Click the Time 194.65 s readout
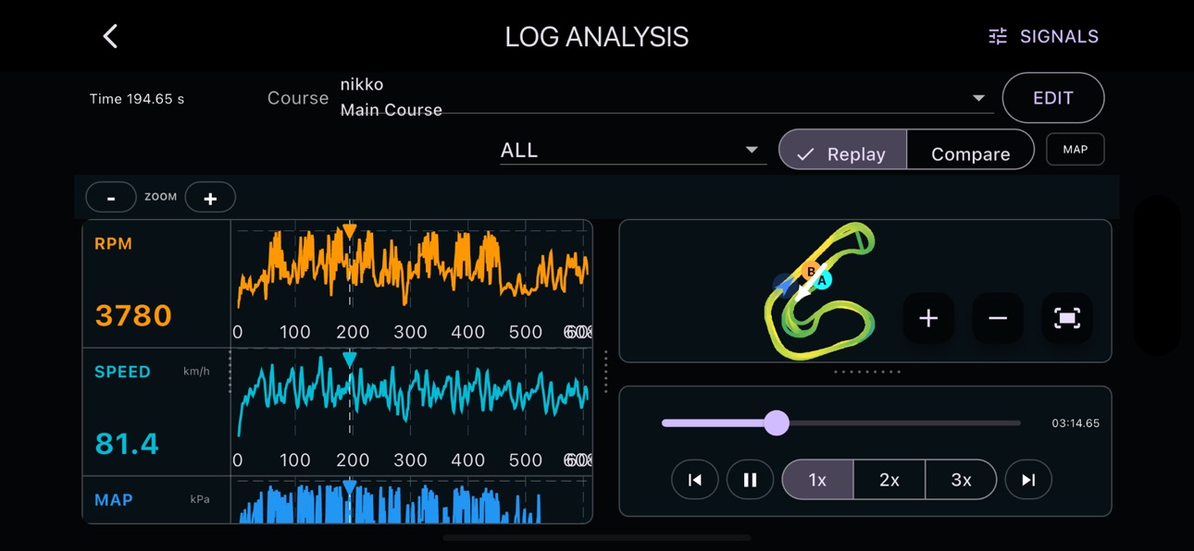 pos(137,99)
